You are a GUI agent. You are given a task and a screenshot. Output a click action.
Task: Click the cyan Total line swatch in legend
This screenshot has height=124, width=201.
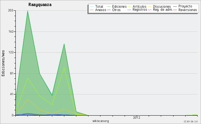(x=91, y=7)
